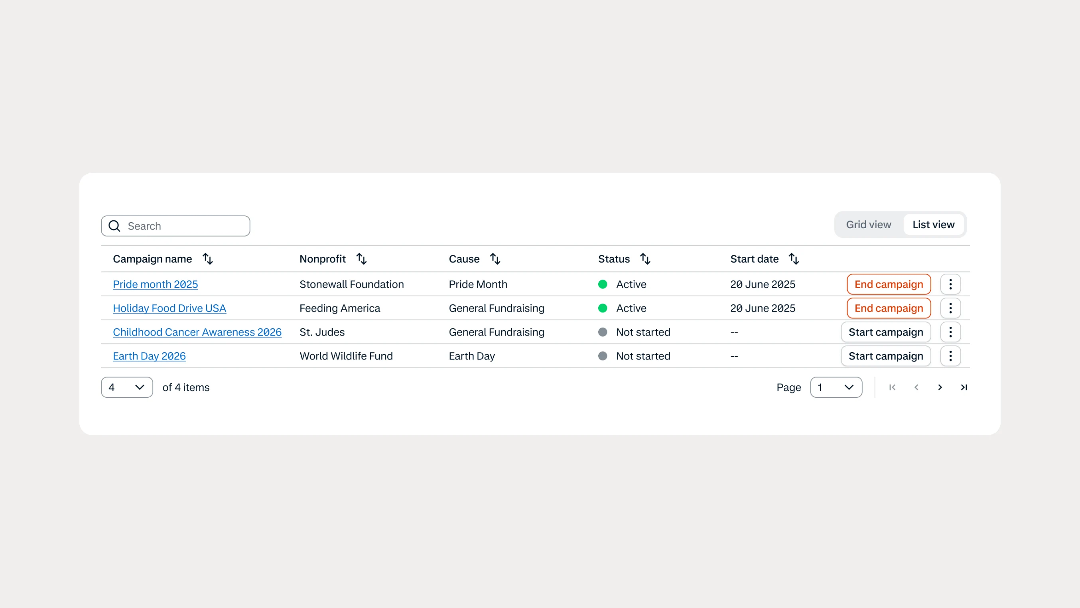This screenshot has height=608, width=1080.
Task: Click the search magnifier icon
Action: pos(114,225)
